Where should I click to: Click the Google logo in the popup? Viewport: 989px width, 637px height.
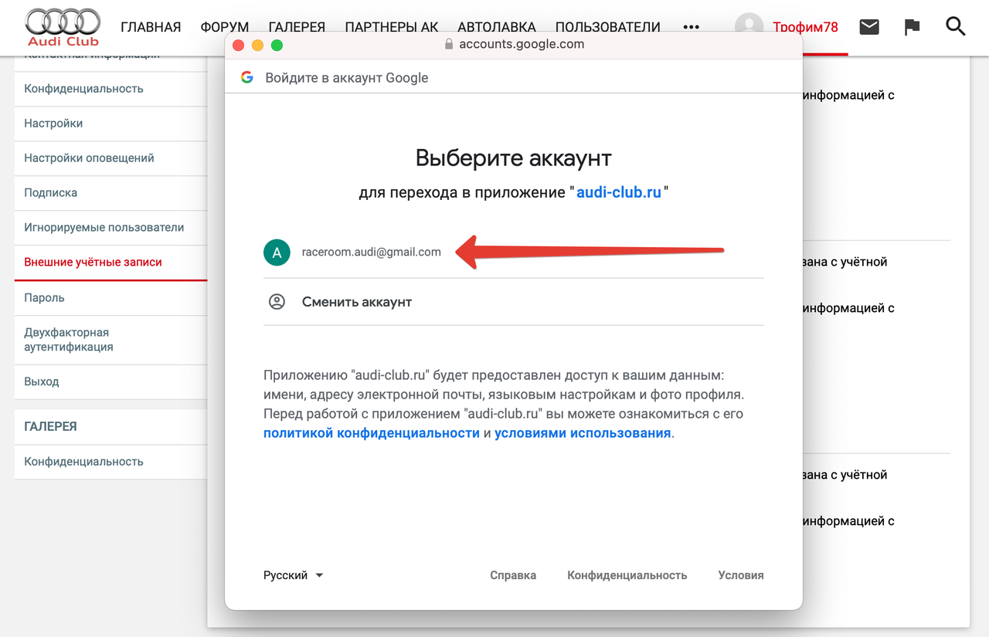[x=247, y=77]
